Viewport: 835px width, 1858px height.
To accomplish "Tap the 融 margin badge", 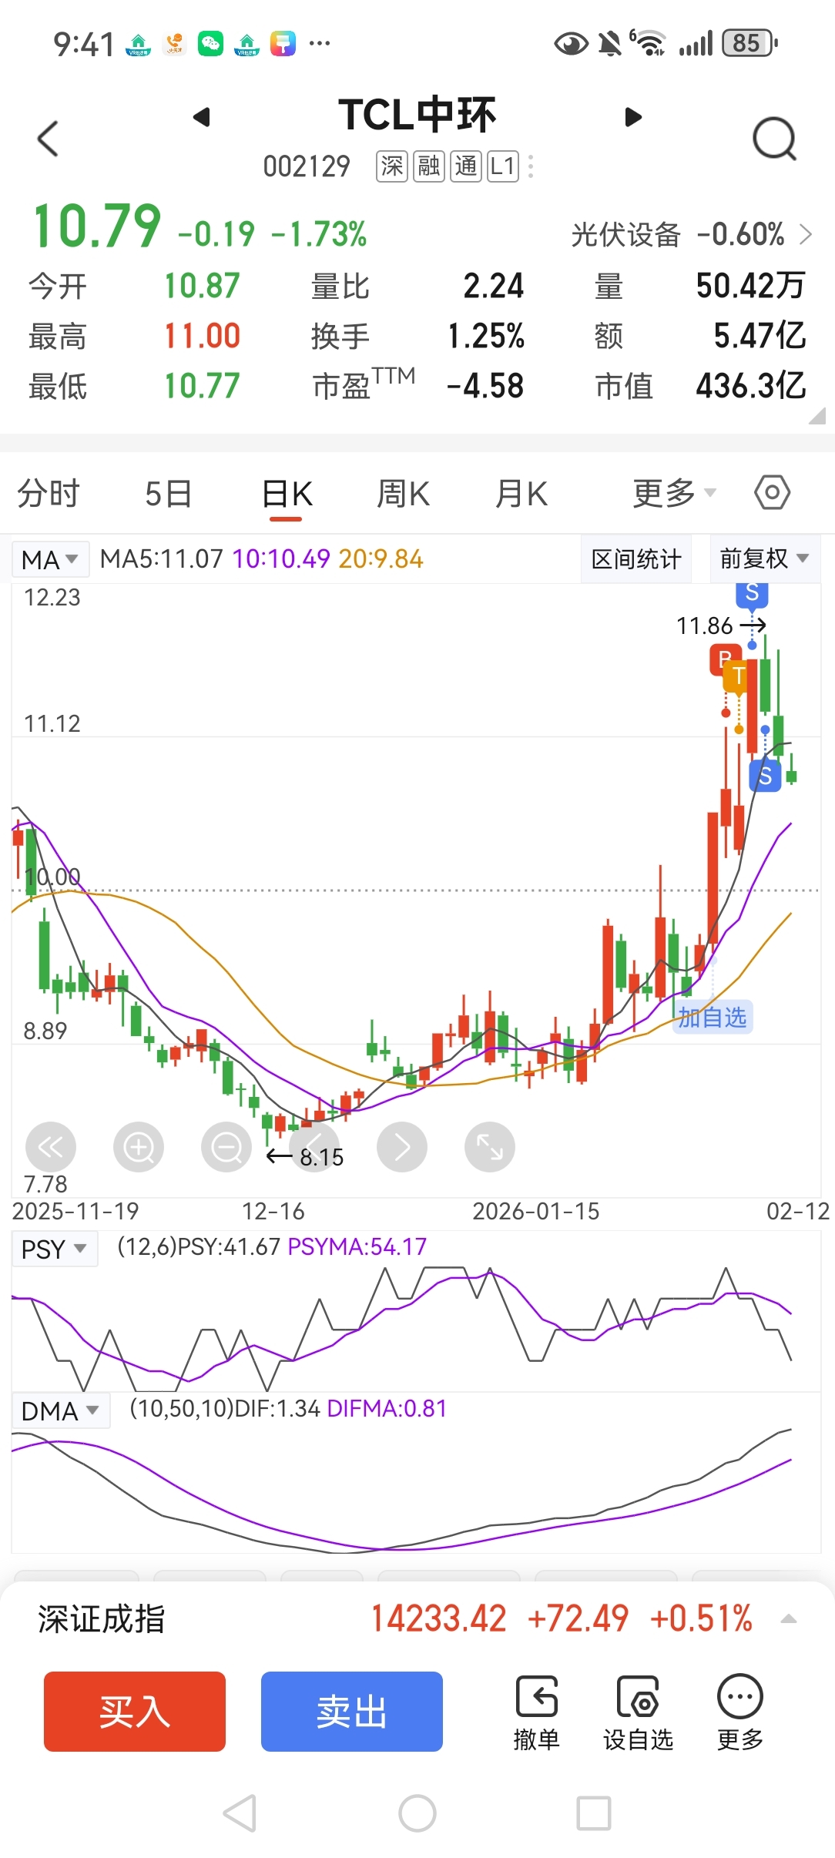I will click(429, 166).
